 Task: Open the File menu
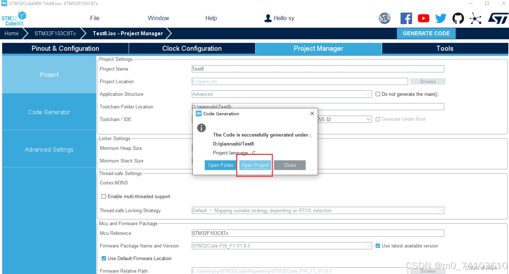click(x=95, y=18)
